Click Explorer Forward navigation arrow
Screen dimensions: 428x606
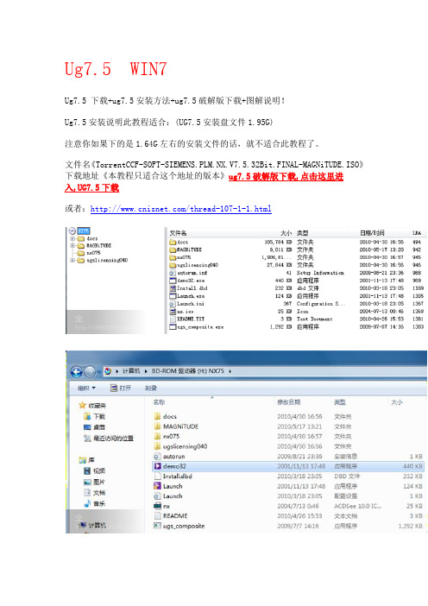coord(90,372)
